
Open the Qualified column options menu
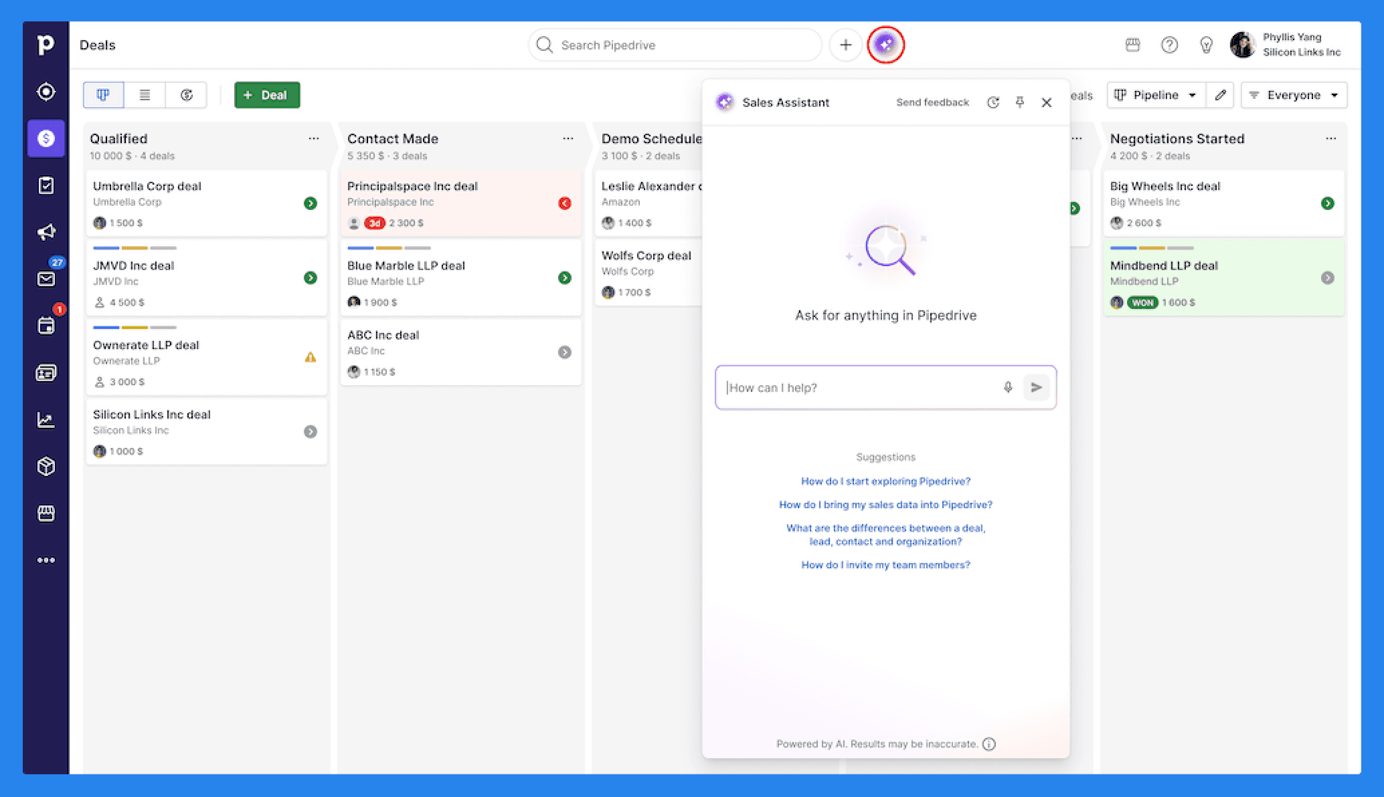(x=313, y=138)
